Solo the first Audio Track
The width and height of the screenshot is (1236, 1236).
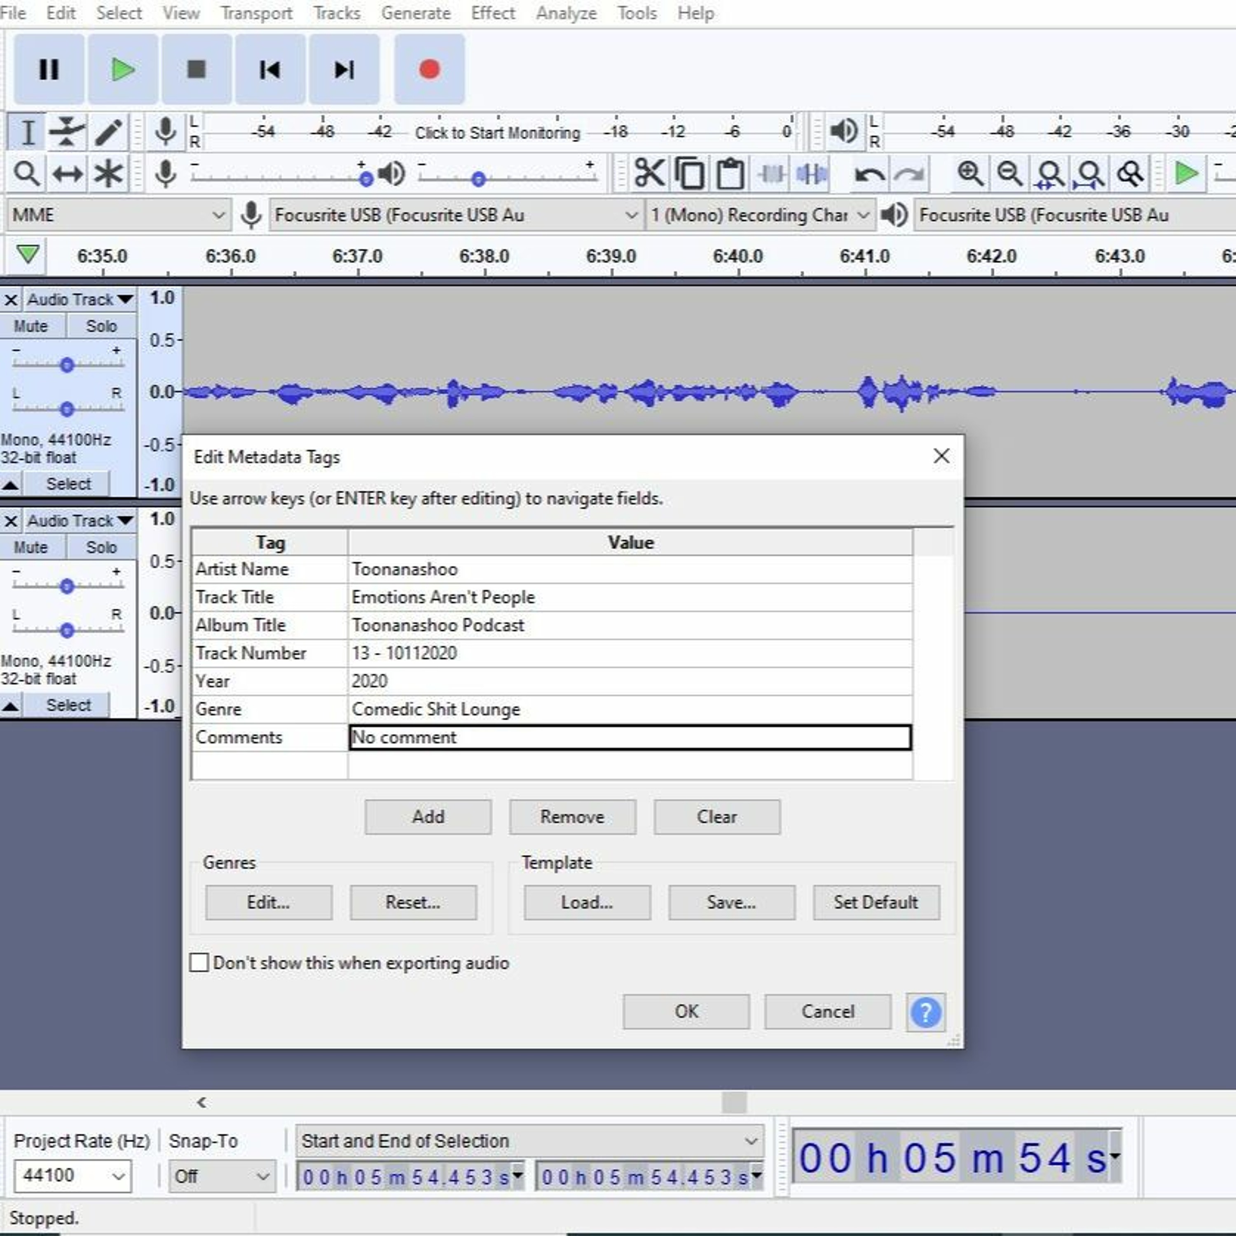pos(101,326)
